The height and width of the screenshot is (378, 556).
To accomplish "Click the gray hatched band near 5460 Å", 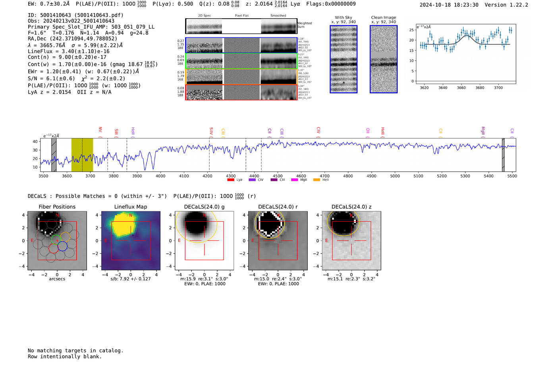I will coord(503,155).
